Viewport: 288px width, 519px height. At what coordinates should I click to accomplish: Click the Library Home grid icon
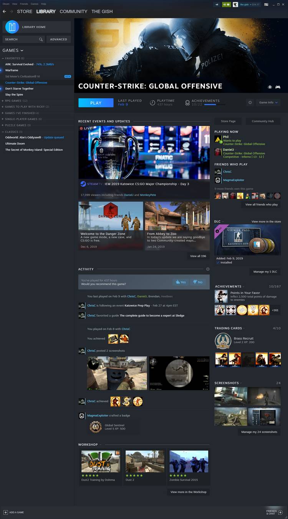(x=12, y=27)
